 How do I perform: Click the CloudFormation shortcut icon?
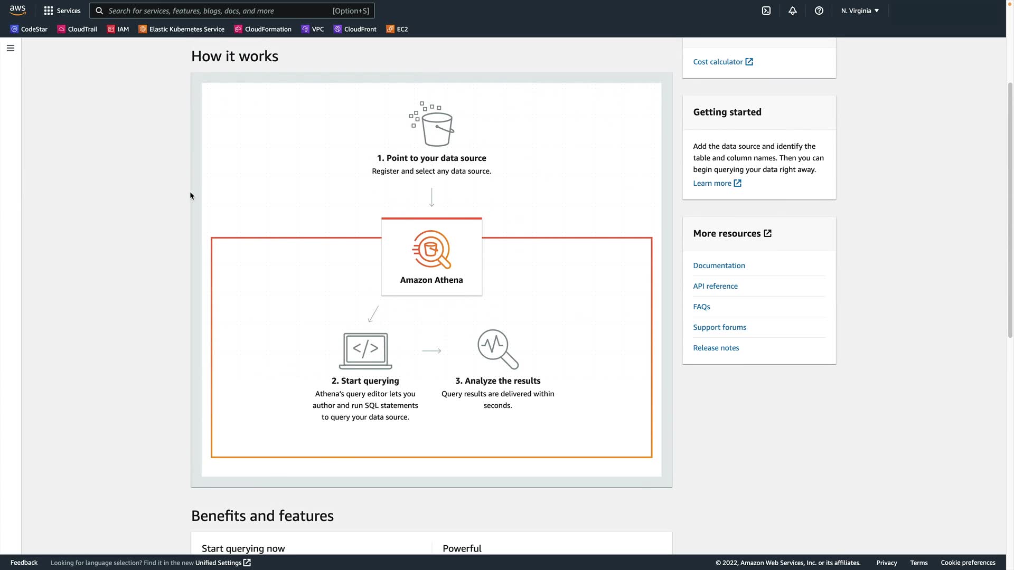(x=238, y=29)
